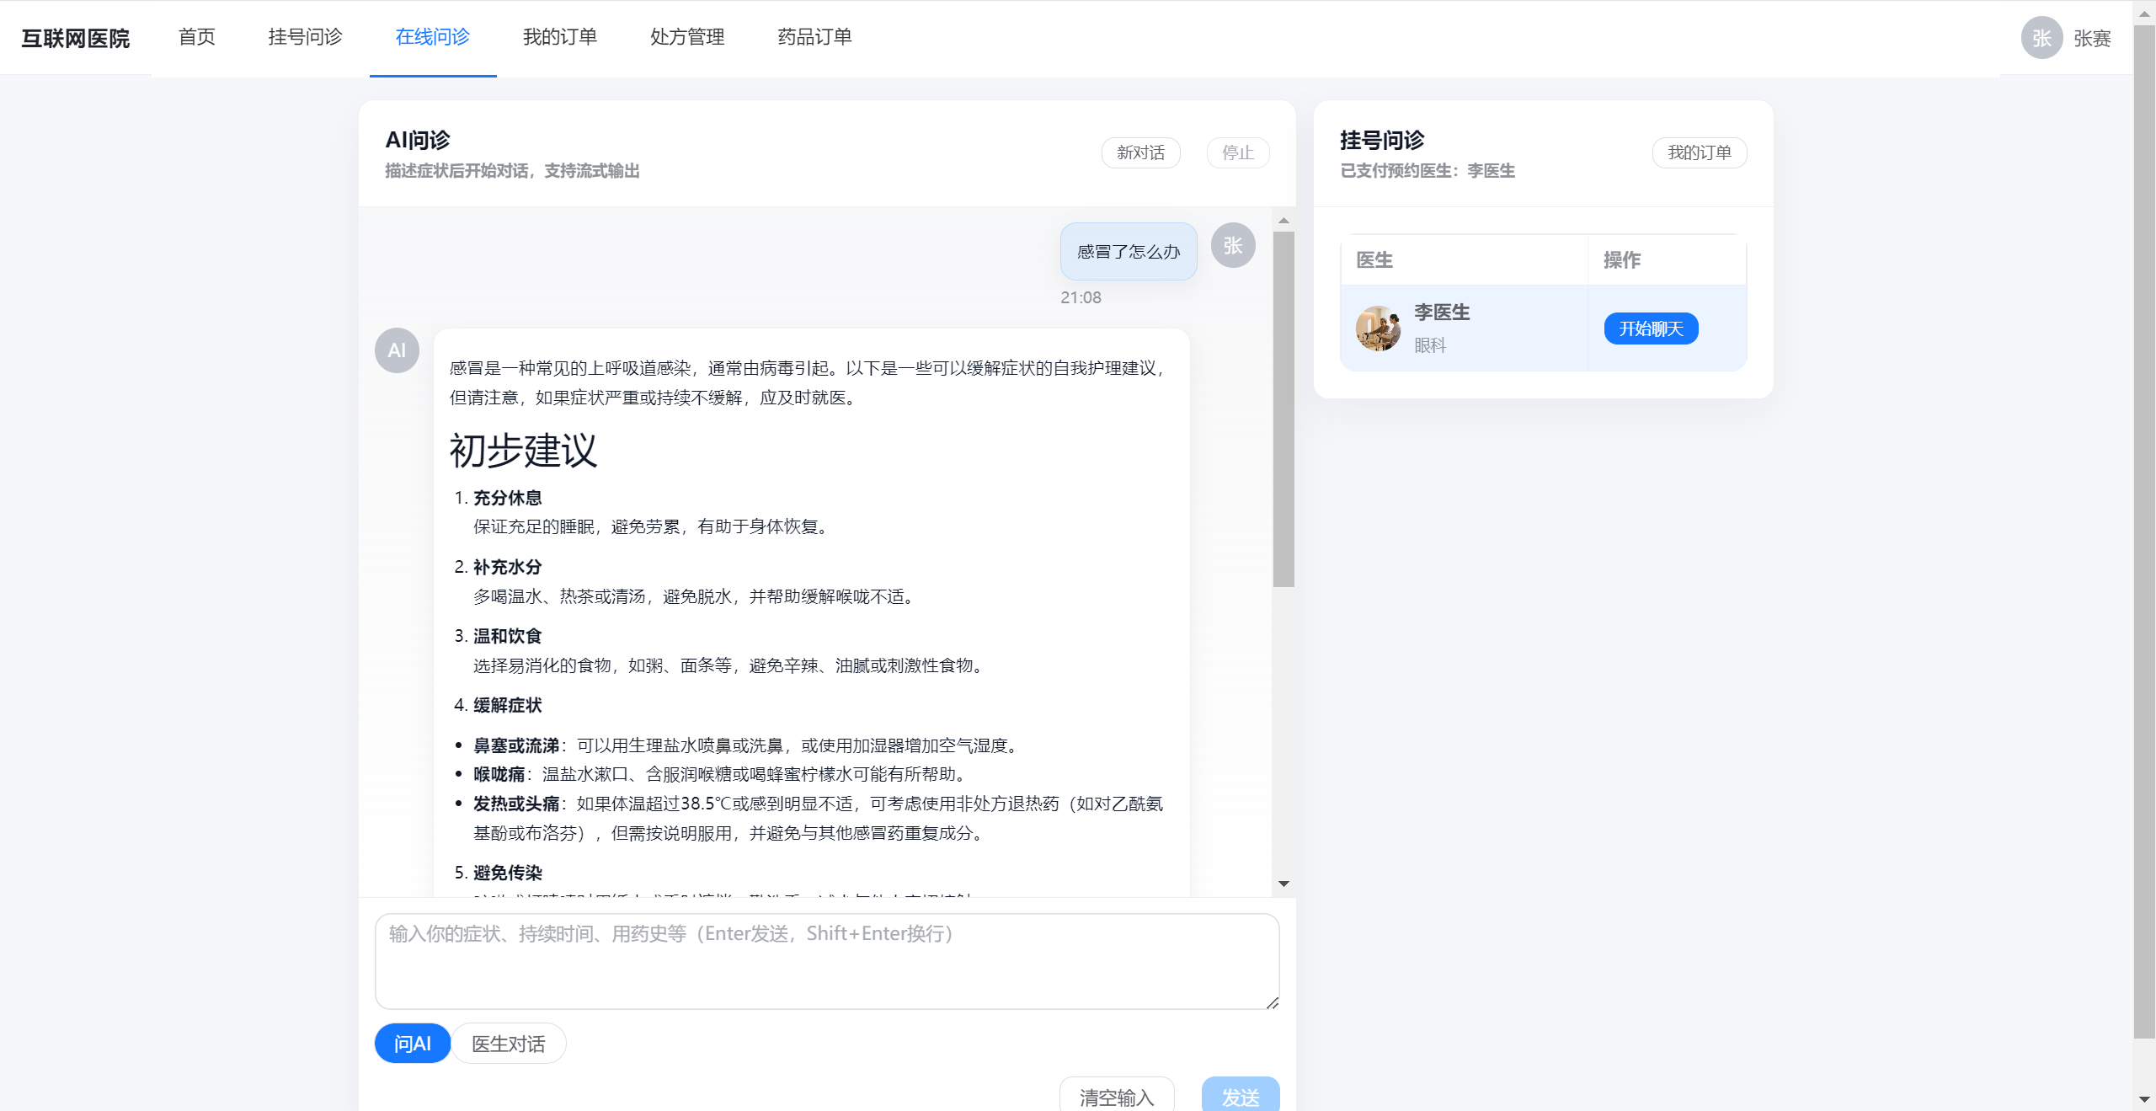Click 开始聊天 for Dr. Li
This screenshot has width=2156, height=1111.
[x=1651, y=328]
